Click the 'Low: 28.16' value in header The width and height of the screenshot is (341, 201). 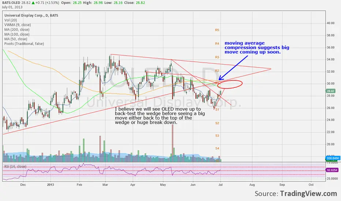click(x=113, y=3)
